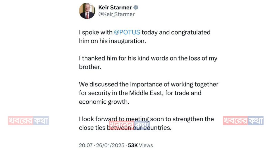
Task: Click the word 'Views' in footer
Action: (146, 145)
